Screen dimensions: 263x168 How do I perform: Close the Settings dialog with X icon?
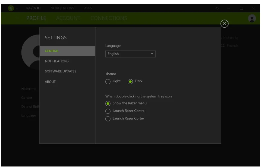pos(224,24)
